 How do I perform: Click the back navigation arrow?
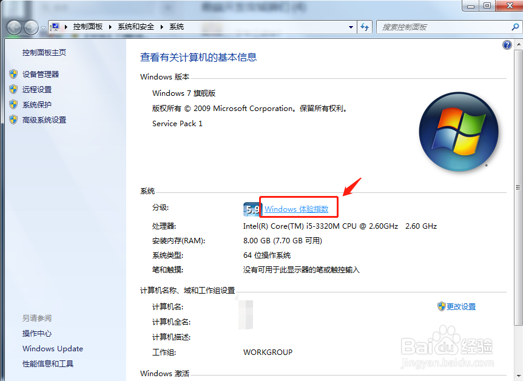coord(13,27)
